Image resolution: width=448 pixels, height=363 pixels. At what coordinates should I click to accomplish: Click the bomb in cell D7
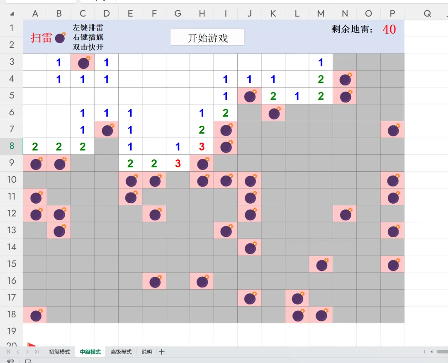[x=107, y=130]
